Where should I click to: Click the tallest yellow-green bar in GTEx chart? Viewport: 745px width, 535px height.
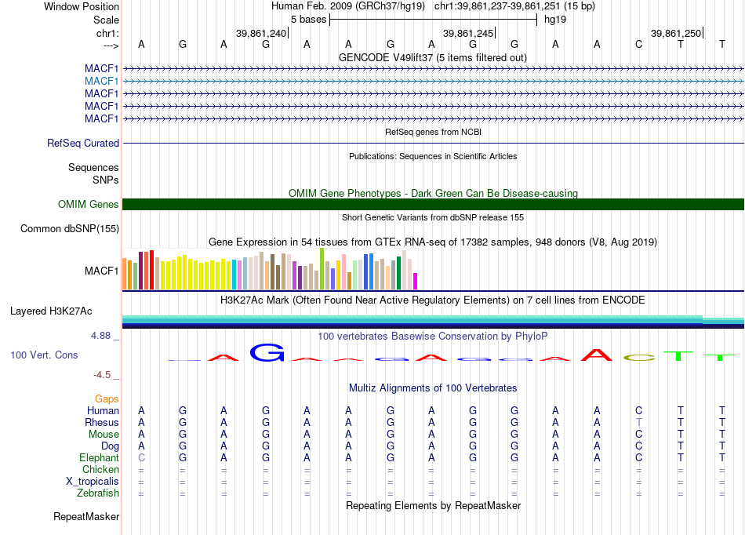[x=322, y=269]
